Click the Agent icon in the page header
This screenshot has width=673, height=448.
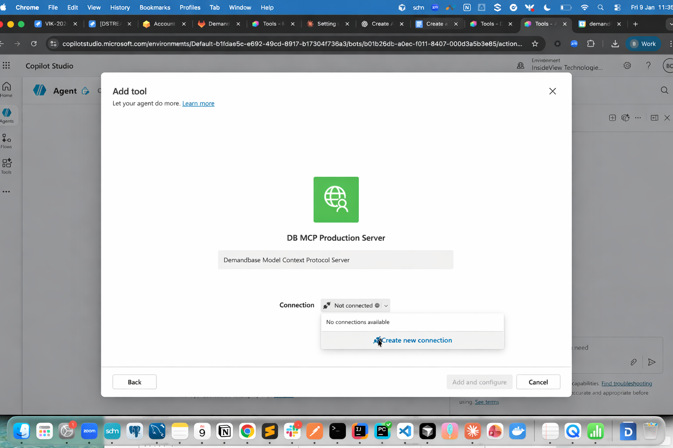click(39, 90)
